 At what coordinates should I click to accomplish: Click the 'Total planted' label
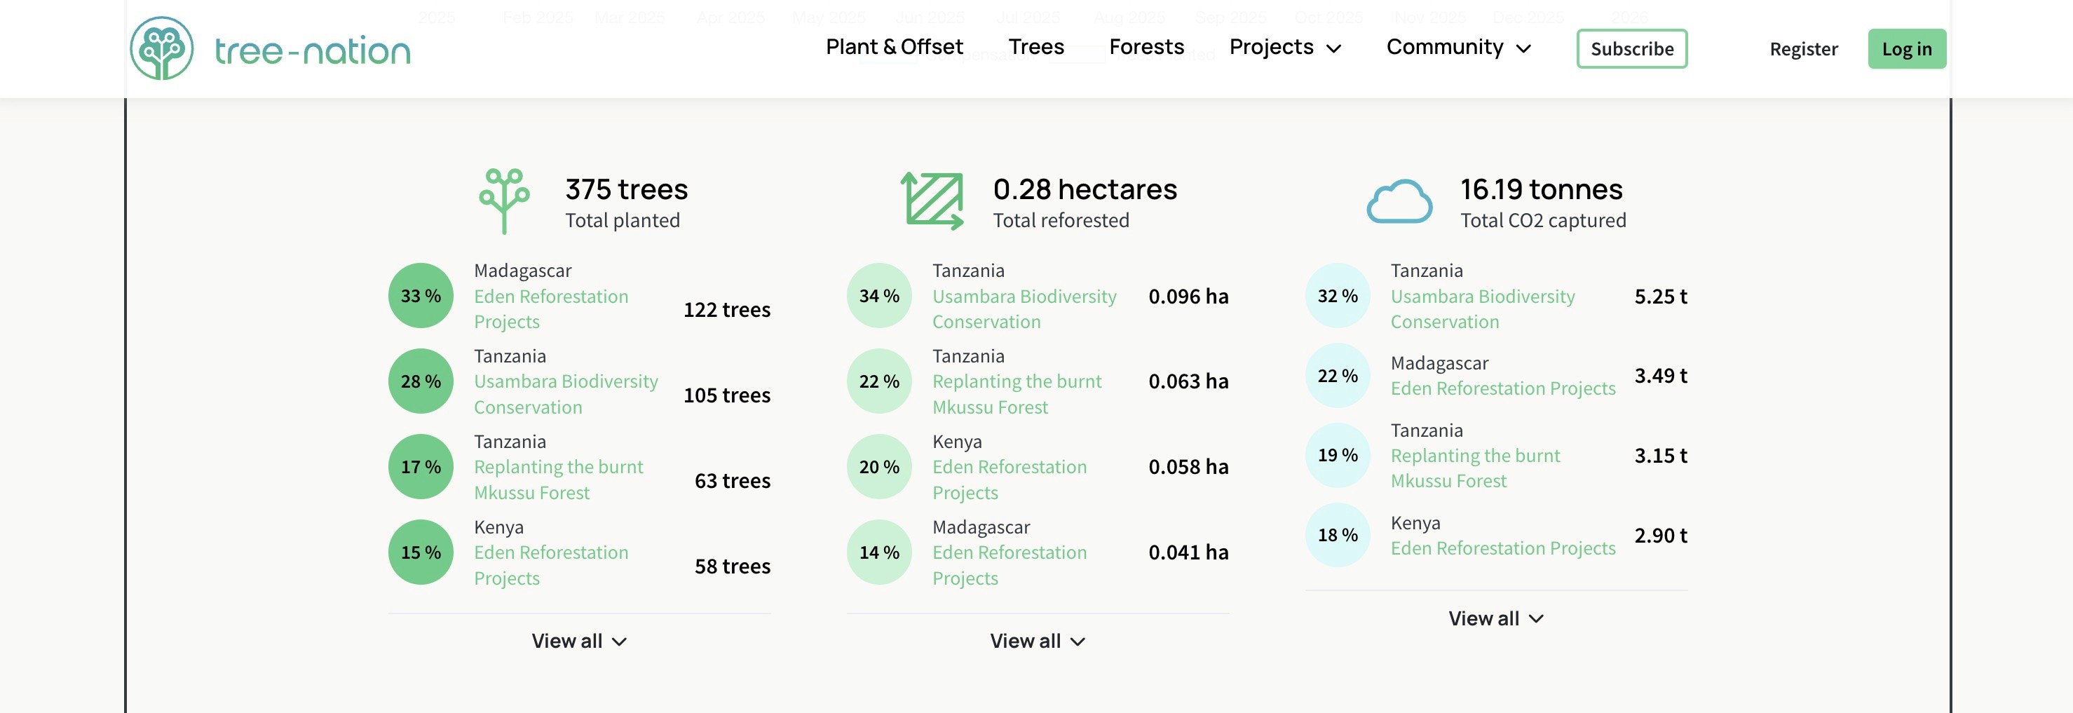[x=622, y=221]
